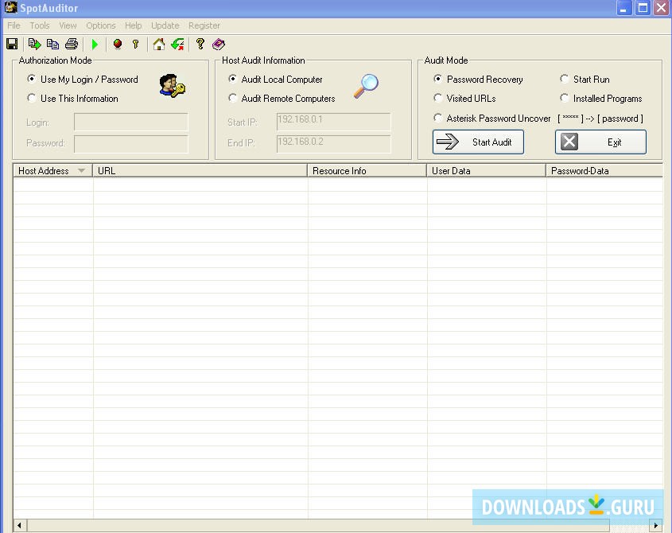Click the End IP address field

pyautogui.click(x=334, y=144)
